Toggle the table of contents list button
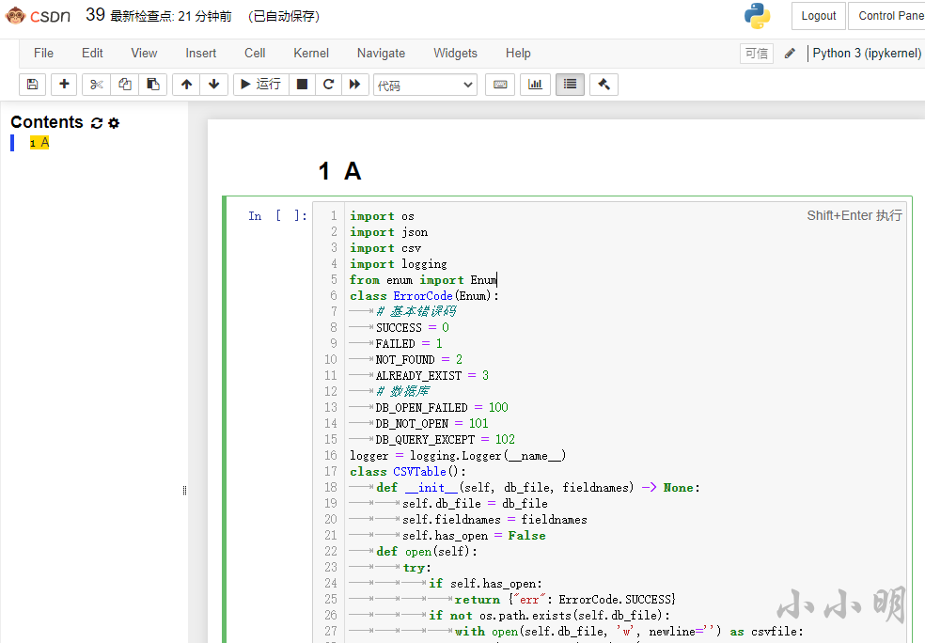The image size is (925, 643). coord(570,85)
